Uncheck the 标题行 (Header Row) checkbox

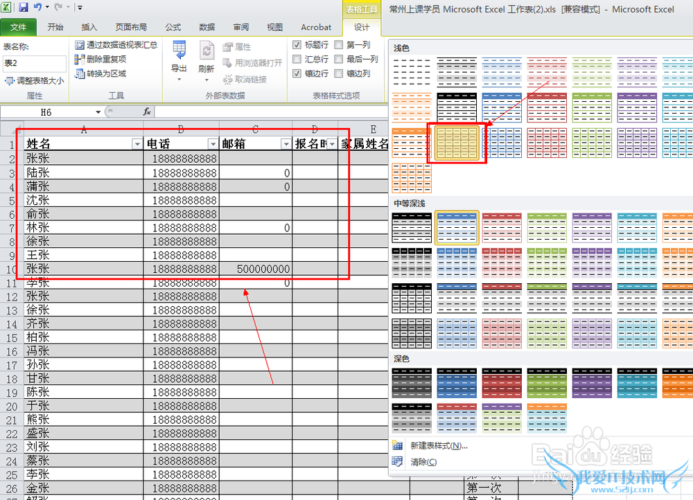(297, 45)
